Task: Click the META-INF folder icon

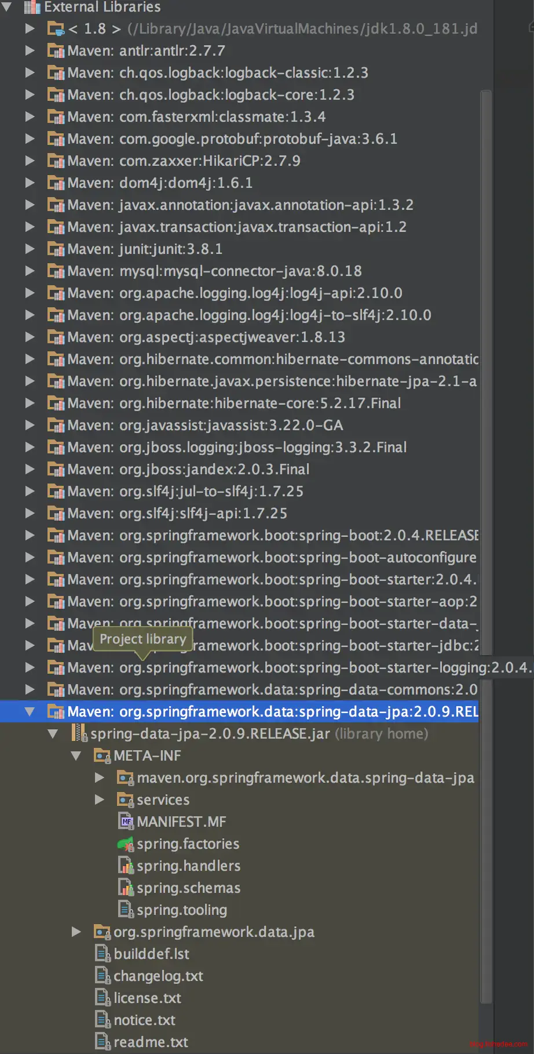Action: coord(102,756)
